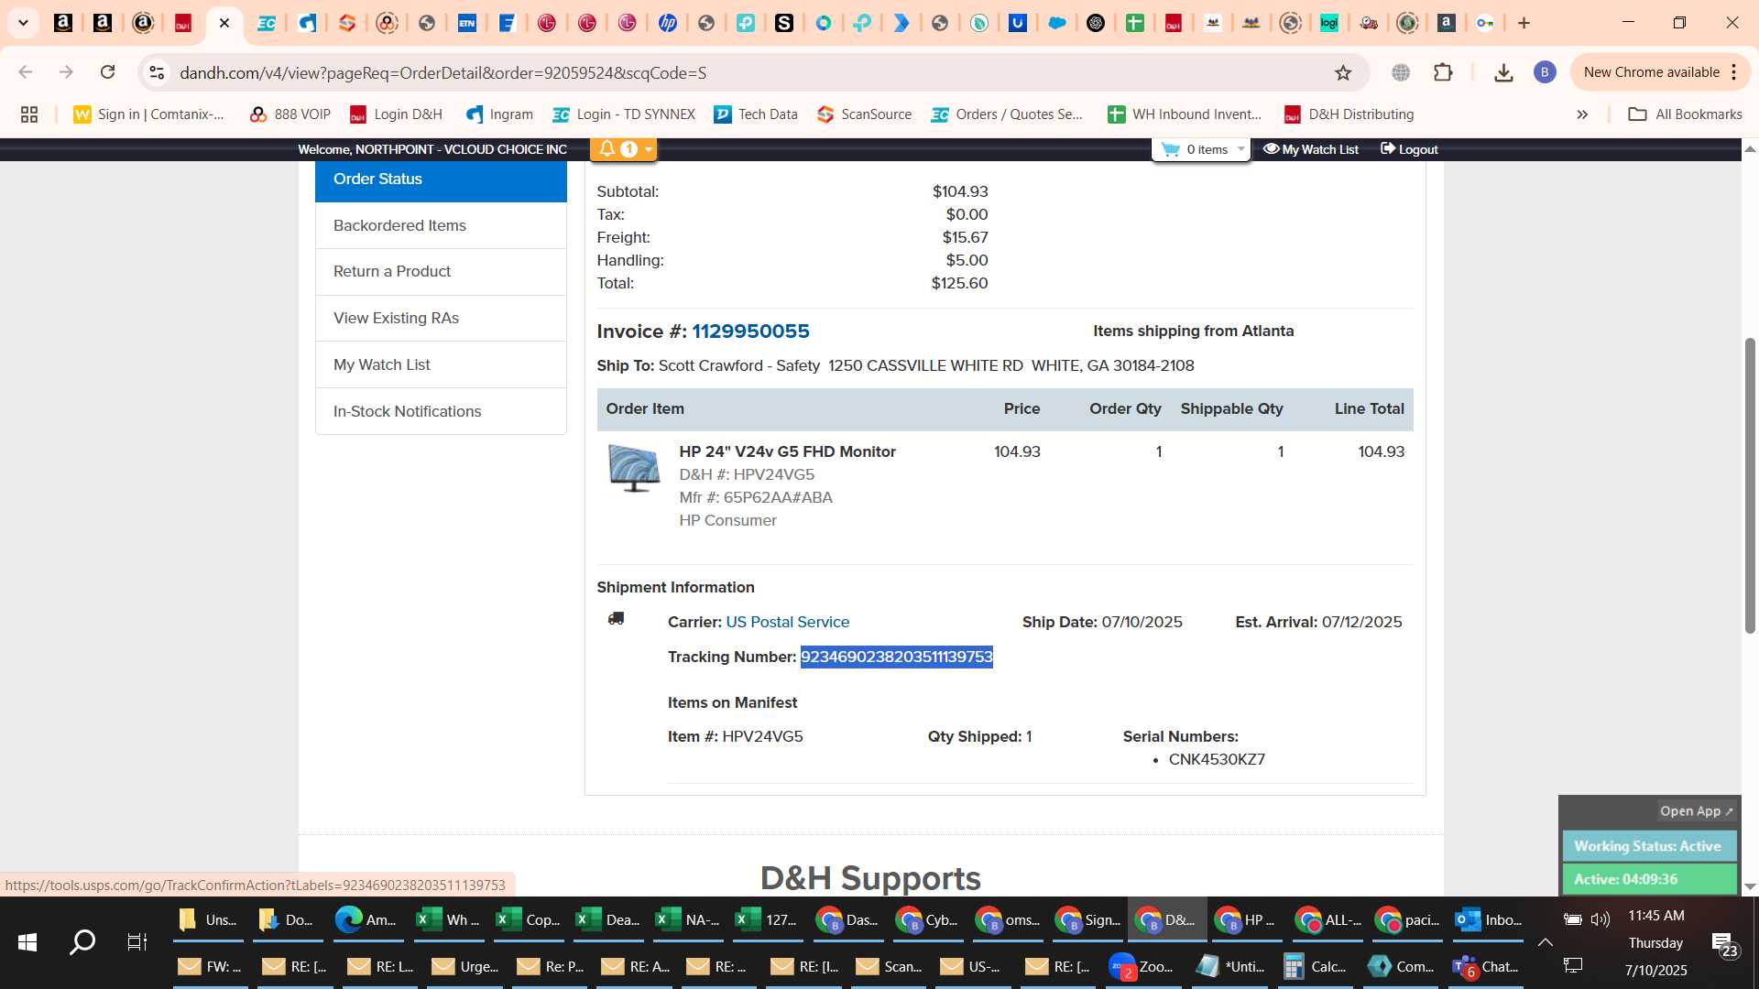Image resolution: width=1759 pixels, height=989 pixels.
Task: Open Windows Start menu
Action: point(27,942)
